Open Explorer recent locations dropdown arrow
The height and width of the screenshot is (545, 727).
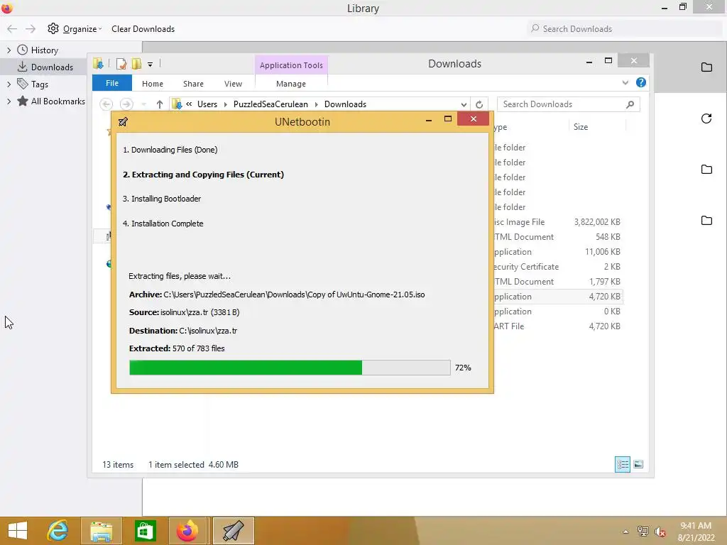[144, 104]
